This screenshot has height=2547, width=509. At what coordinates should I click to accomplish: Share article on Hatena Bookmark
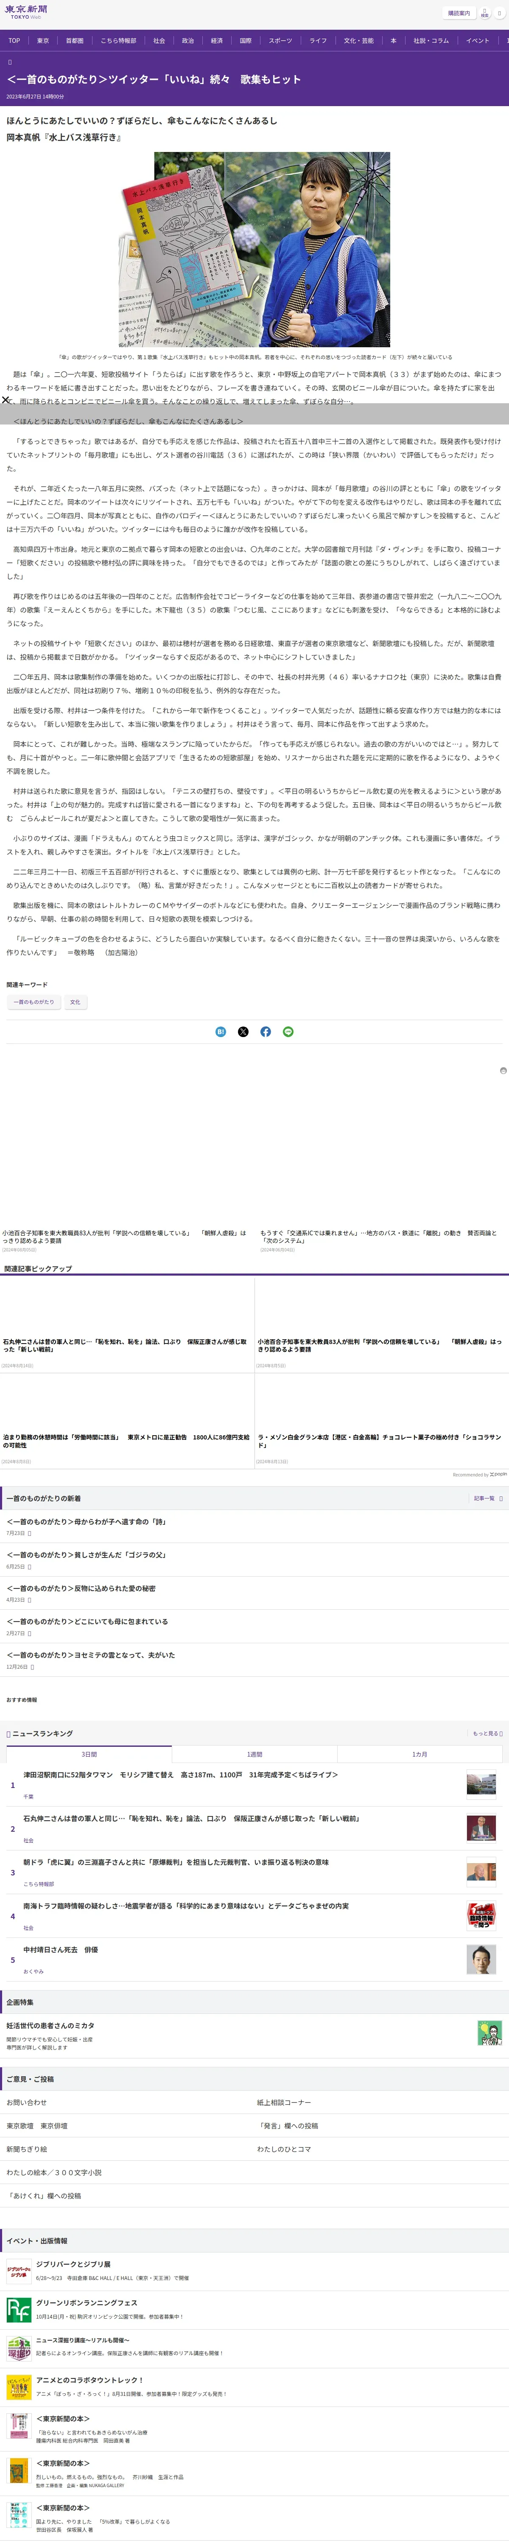(x=221, y=1031)
